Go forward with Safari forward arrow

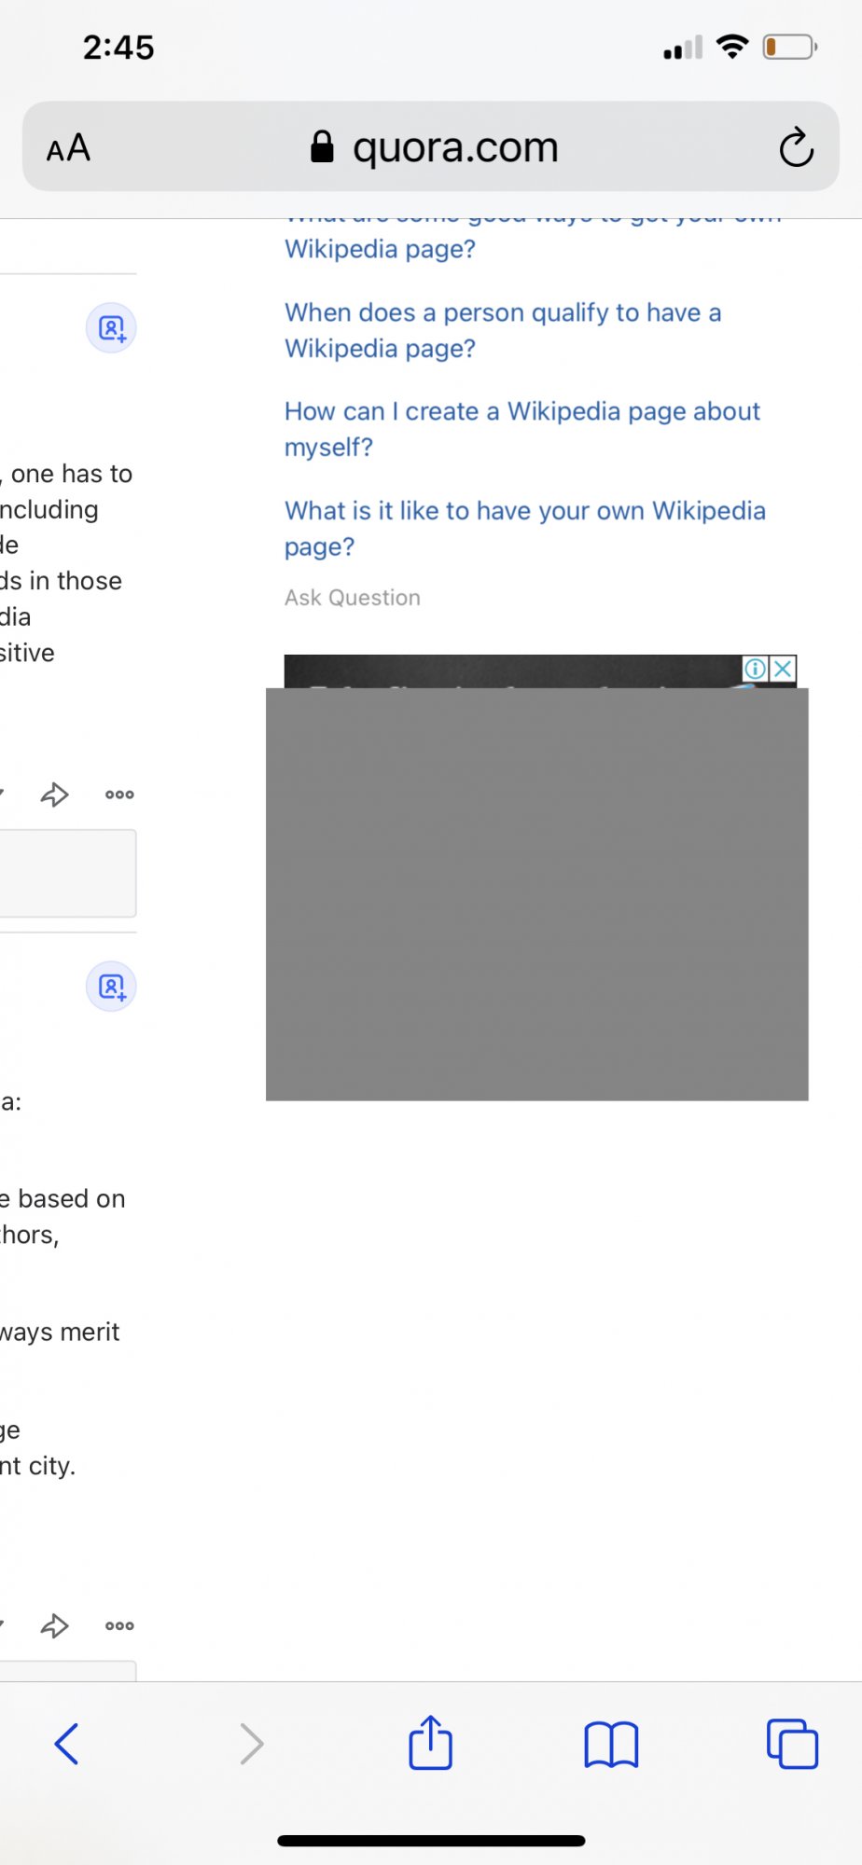251,1743
